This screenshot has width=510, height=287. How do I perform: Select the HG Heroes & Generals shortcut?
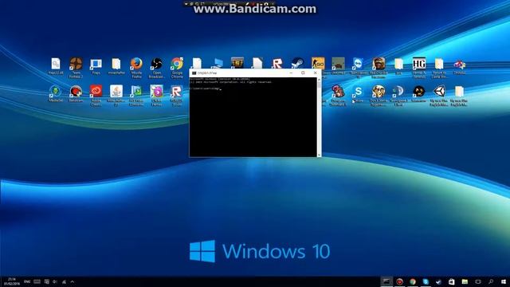point(419,67)
